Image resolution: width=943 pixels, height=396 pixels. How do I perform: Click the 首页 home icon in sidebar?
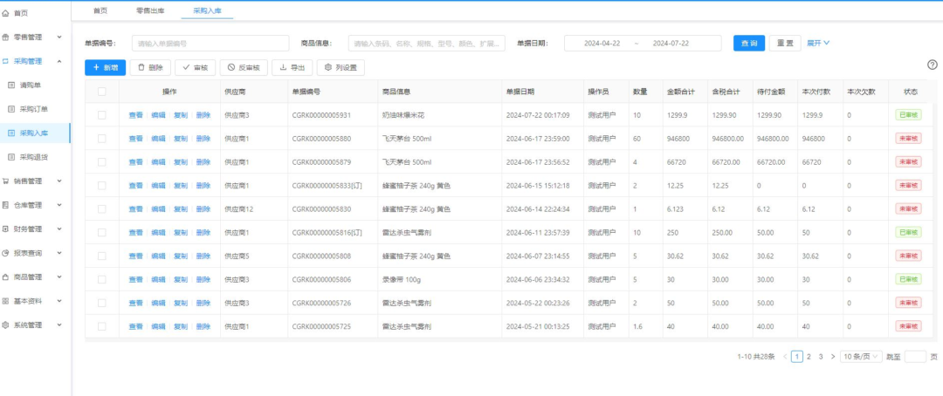tap(6, 13)
